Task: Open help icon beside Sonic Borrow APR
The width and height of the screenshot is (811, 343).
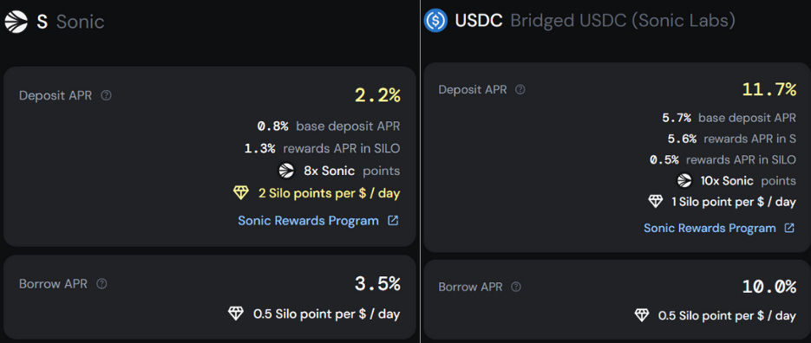Action: (x=101, y=283)
